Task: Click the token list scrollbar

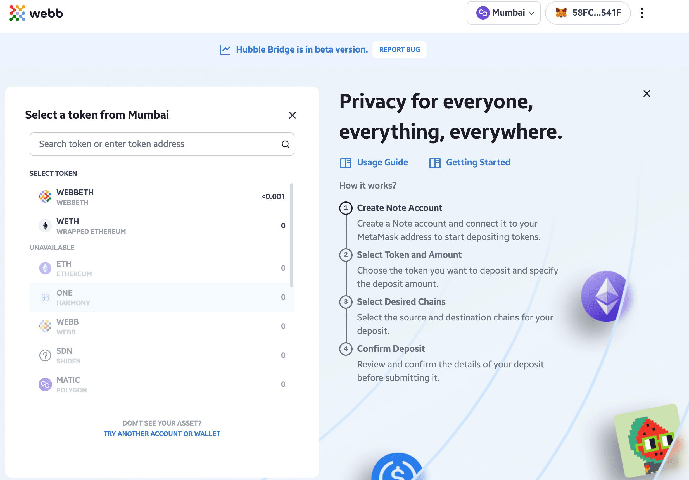Action: tap(291, 235)
